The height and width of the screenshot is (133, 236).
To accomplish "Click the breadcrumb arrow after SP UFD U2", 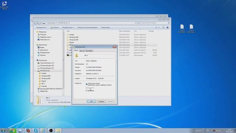I will [69, 23].
